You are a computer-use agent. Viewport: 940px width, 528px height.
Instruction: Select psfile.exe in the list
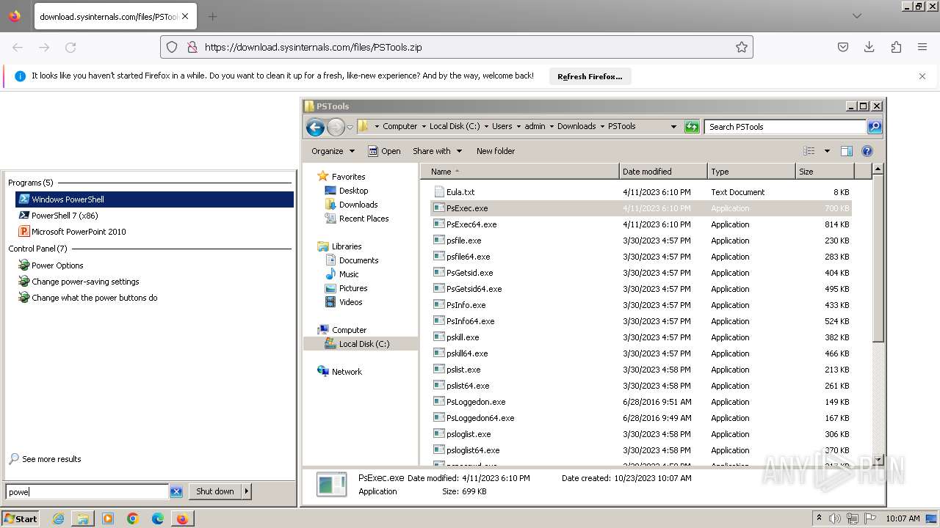[x=463, y=241]
